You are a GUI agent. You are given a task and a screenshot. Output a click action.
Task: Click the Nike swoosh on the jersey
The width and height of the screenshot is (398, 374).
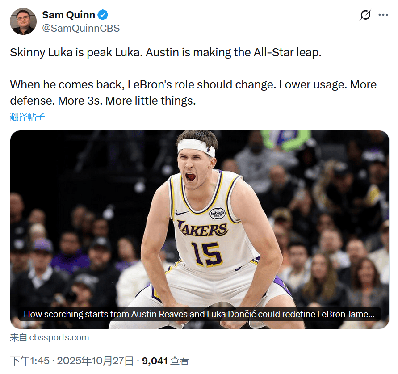pyautogui.click(x=181, y=213)
